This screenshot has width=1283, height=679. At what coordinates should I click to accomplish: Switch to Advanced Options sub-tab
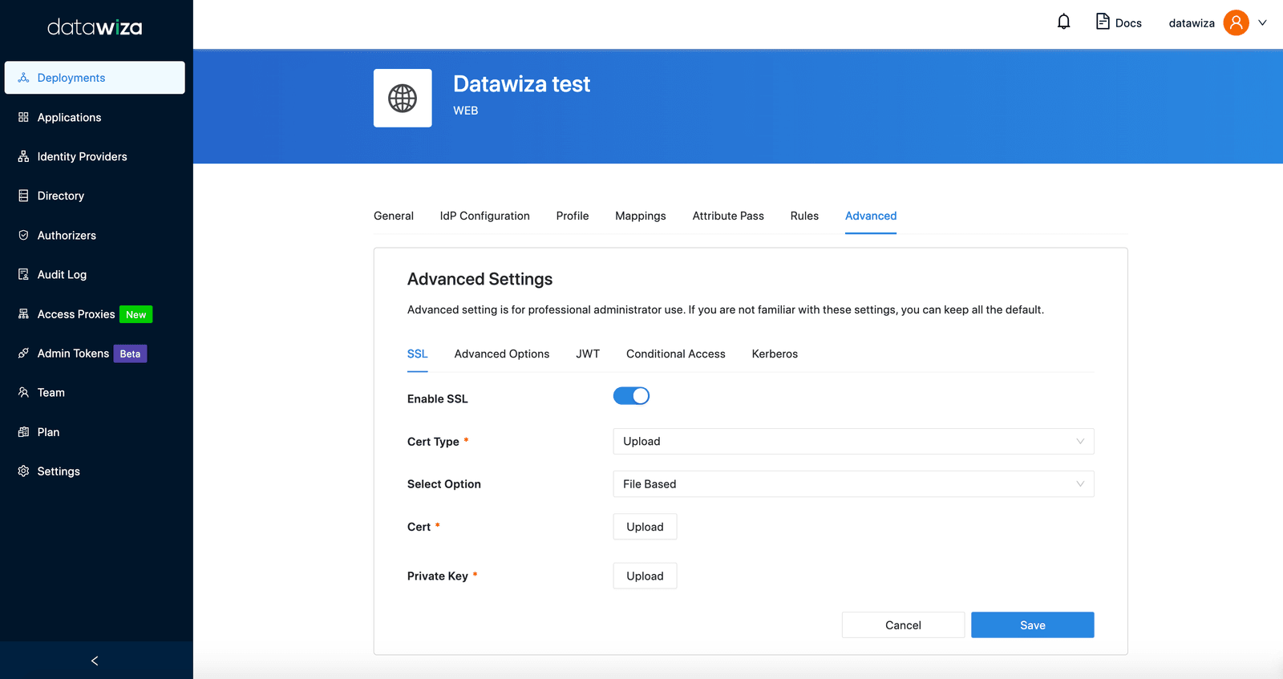tap(502, 354)
